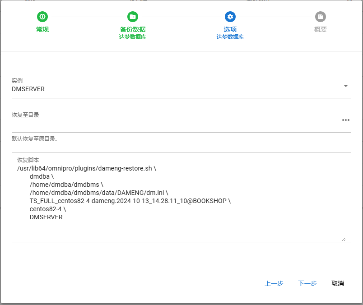Proceed with the 下一步 button
This screenshot has width=363, height=305.
click(307, 283)
